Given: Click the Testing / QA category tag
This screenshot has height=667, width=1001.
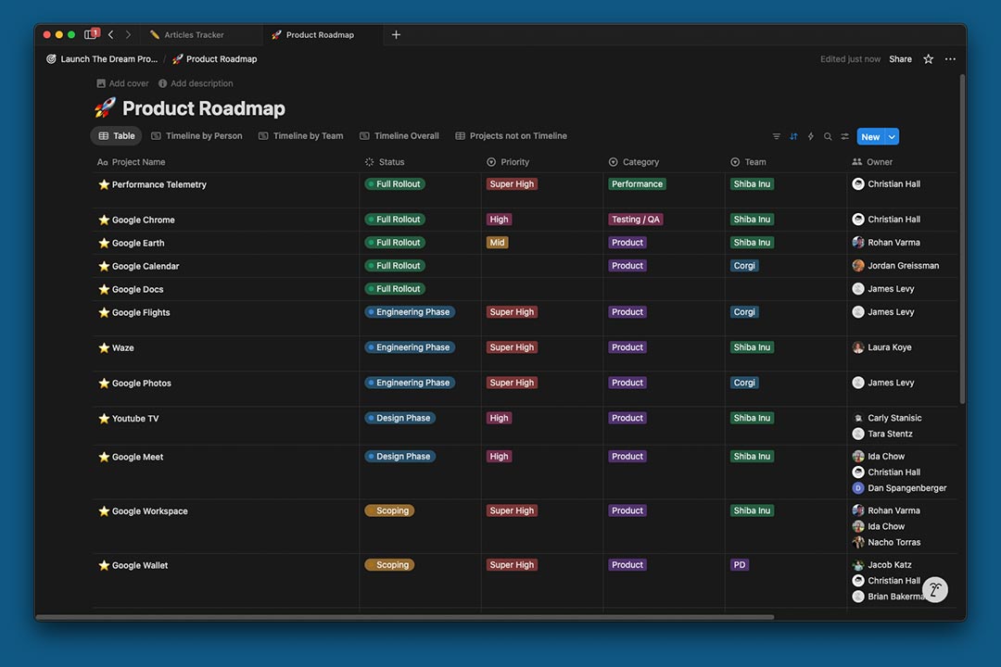Looking at the screenshot, I should (636, 220).
